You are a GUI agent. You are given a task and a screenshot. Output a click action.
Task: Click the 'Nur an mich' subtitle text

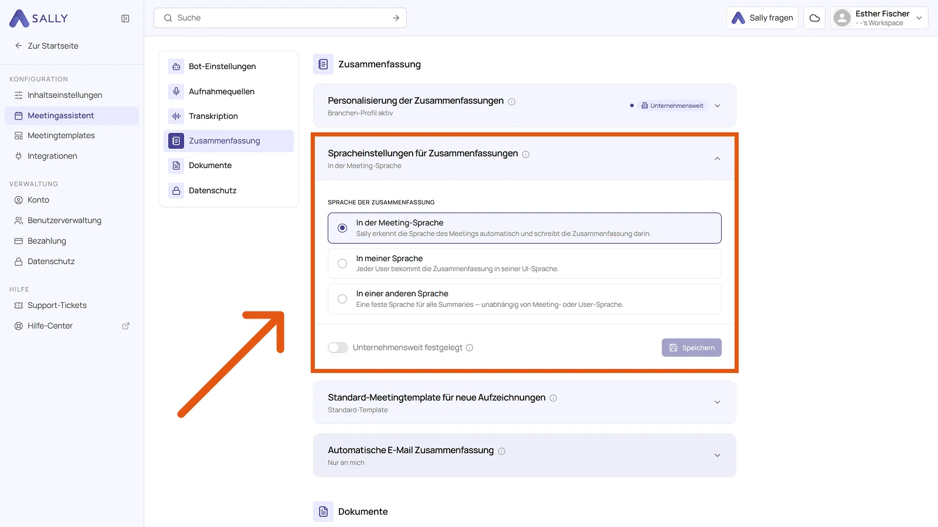[346, 463]
